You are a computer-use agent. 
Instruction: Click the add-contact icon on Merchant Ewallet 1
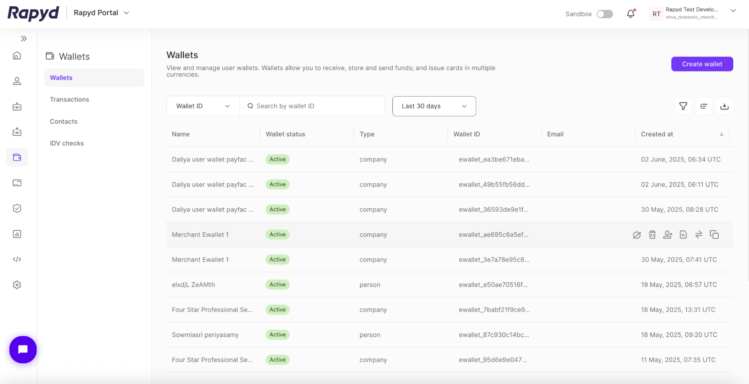pyautogui.click(x=668, y=235)
